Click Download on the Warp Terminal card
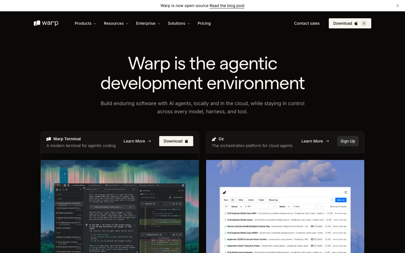Screen dimensions: 405x253 (x=176, y=141)
